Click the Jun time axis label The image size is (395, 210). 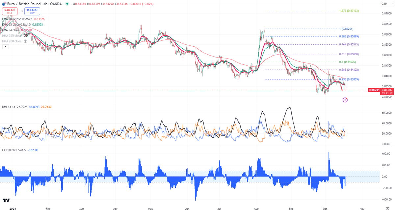tap(187, 208)
